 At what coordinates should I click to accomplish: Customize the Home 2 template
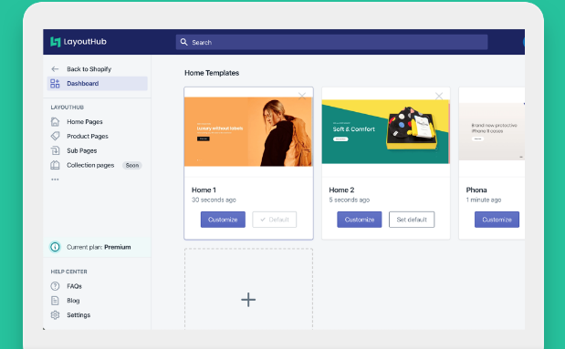pos(360,220)
